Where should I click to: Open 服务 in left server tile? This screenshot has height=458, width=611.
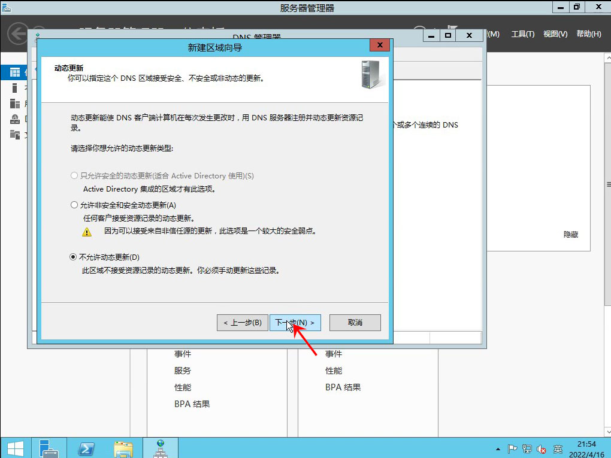(x=182, y=371)
